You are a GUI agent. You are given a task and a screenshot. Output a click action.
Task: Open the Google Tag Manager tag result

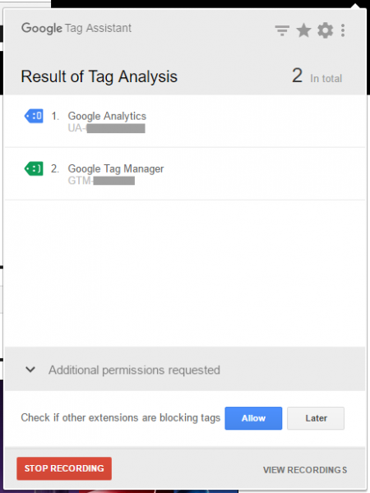coord(185,173)
